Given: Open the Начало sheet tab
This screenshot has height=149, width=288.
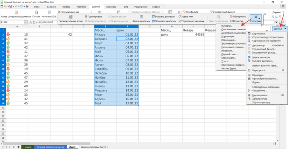Looking at the screenshot, I should [x=28, y=147].
